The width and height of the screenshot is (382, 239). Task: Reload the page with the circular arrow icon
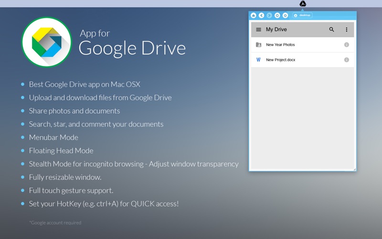click(x=277, y=15)
